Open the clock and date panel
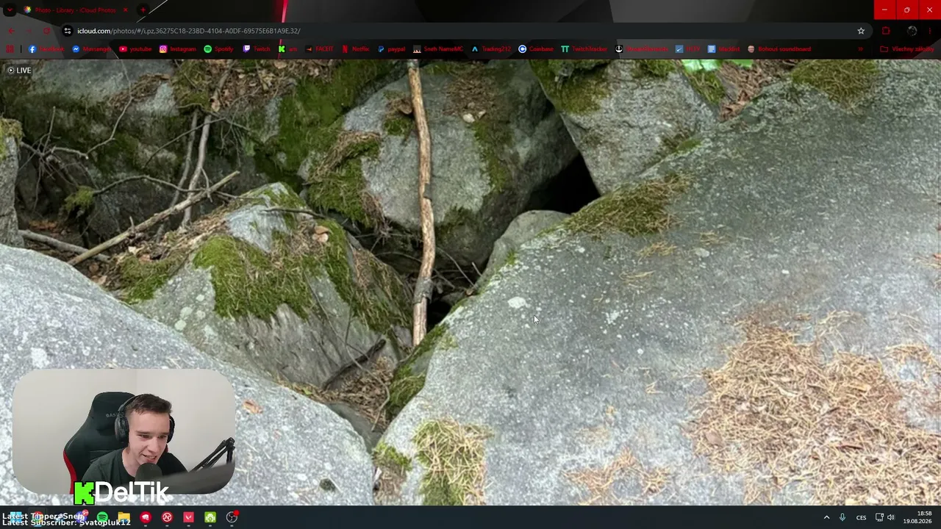Image resolution: width=941 pixels, height=529 pixels. tap(917, 517)
